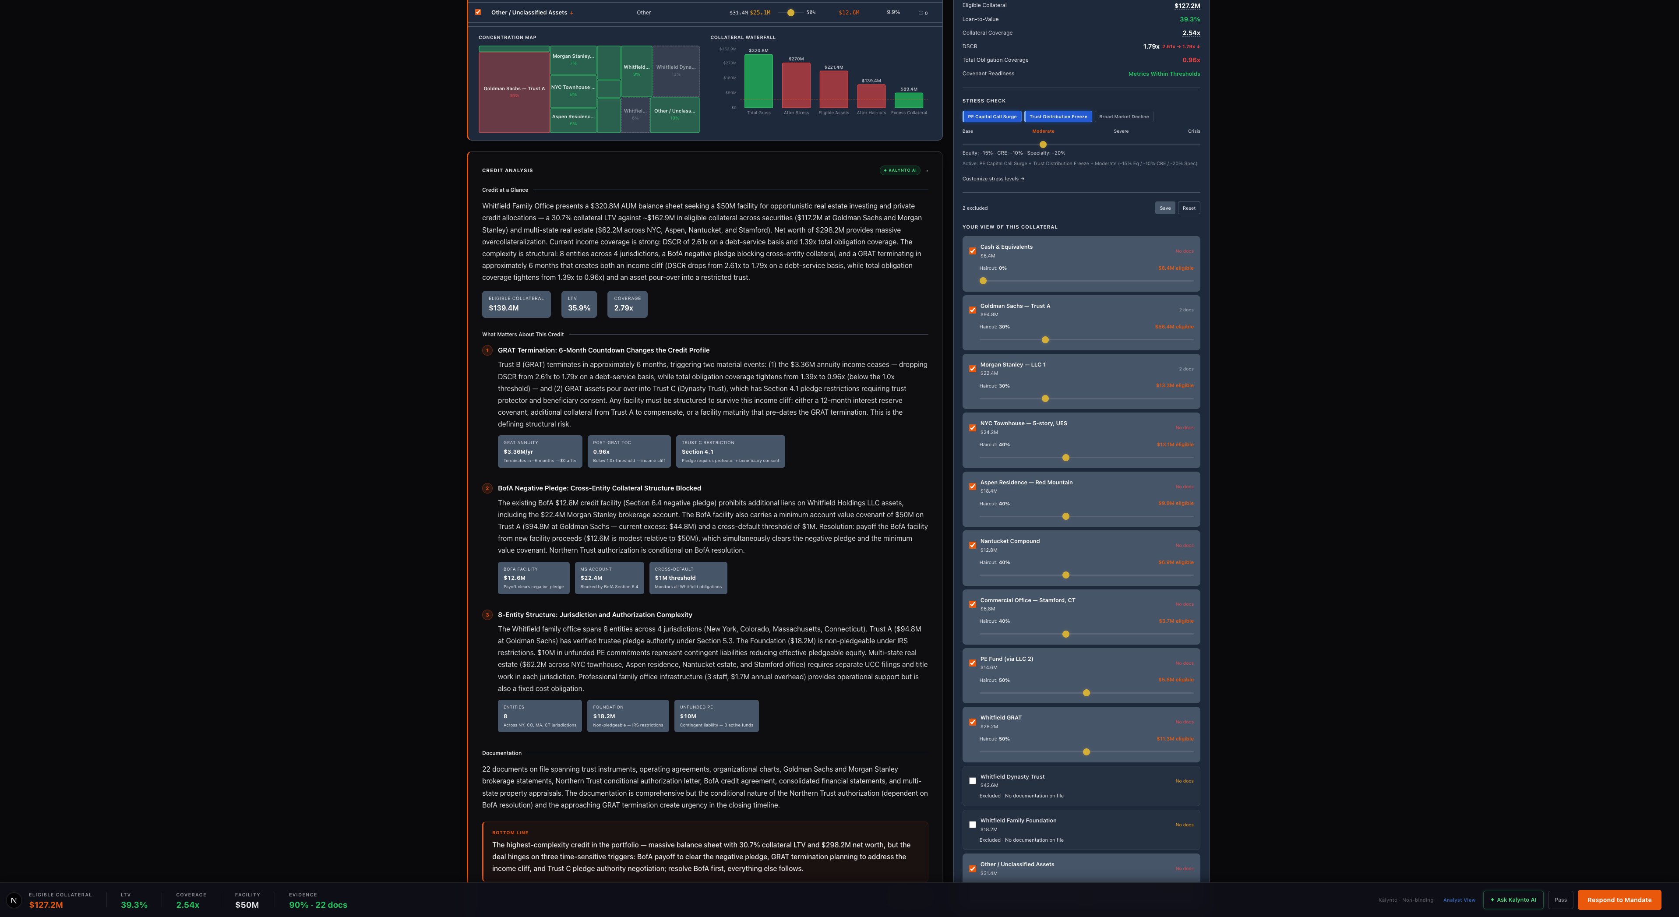The width and height of the screenshot is (1679, 917).
Task: Enable the Broad Market Decline stress scenario
Action: (1123, 116)
